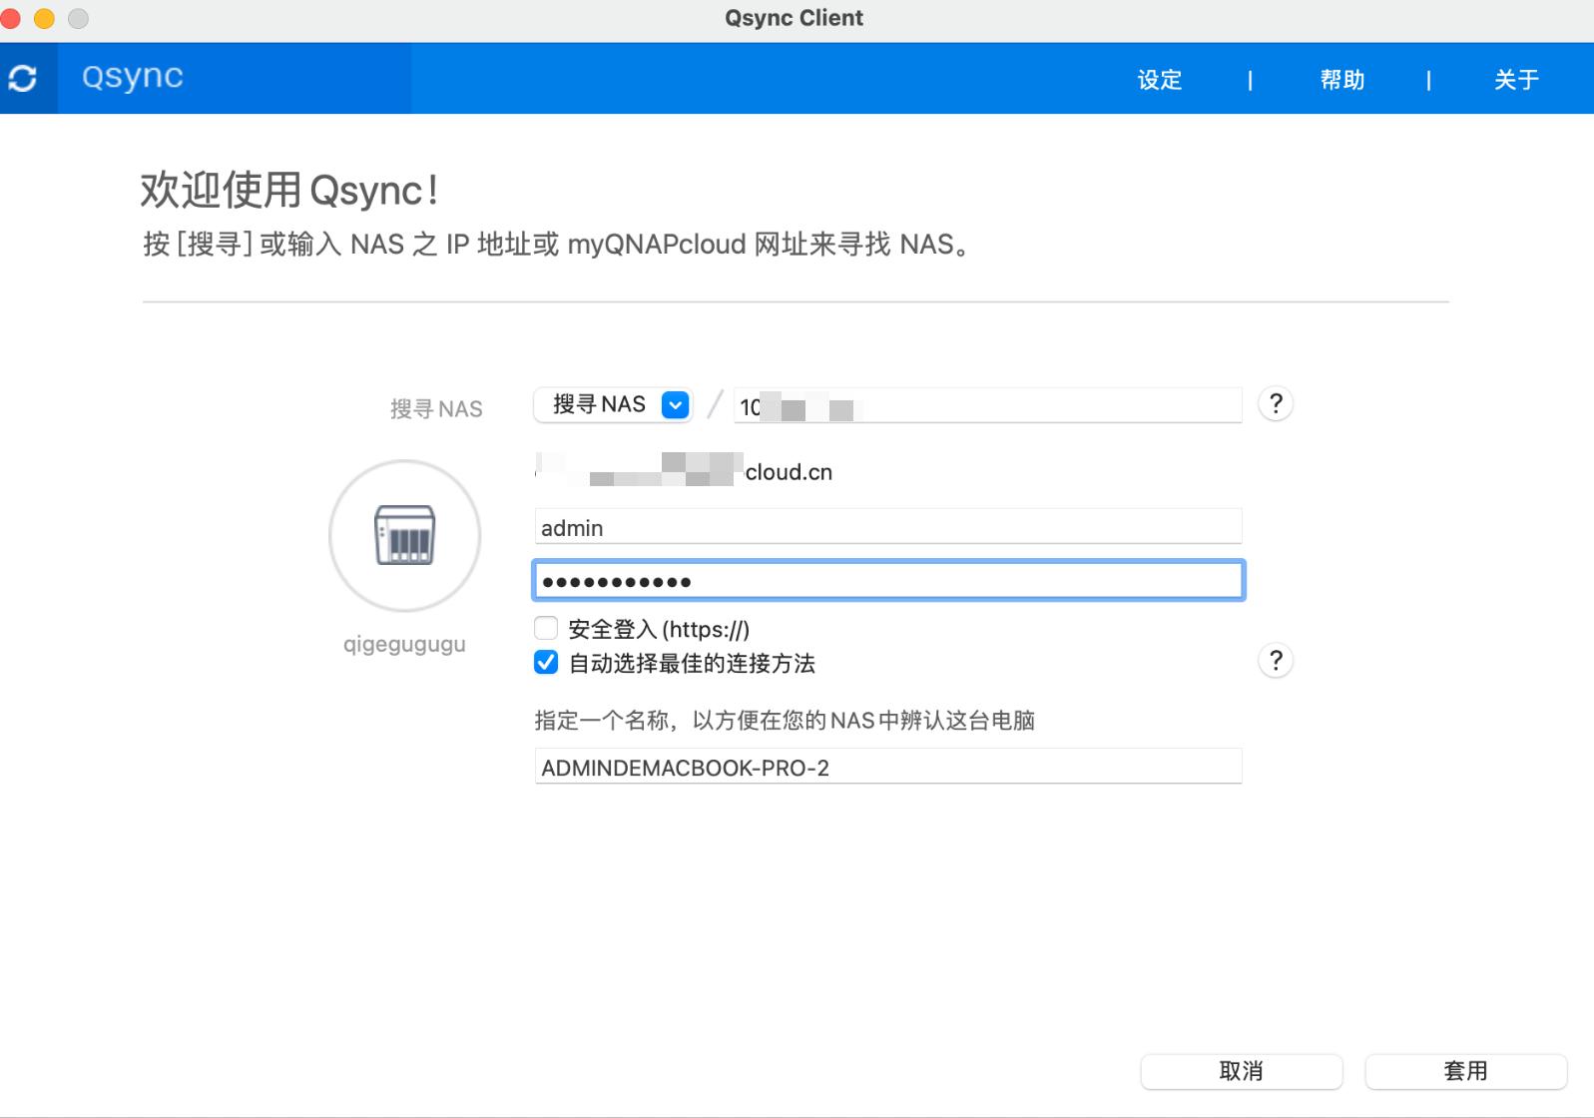The height and width of the screenshot is (1118, 1594).
Task: Minimize the Qsync Client window
Action: click(x=45, y=18)
